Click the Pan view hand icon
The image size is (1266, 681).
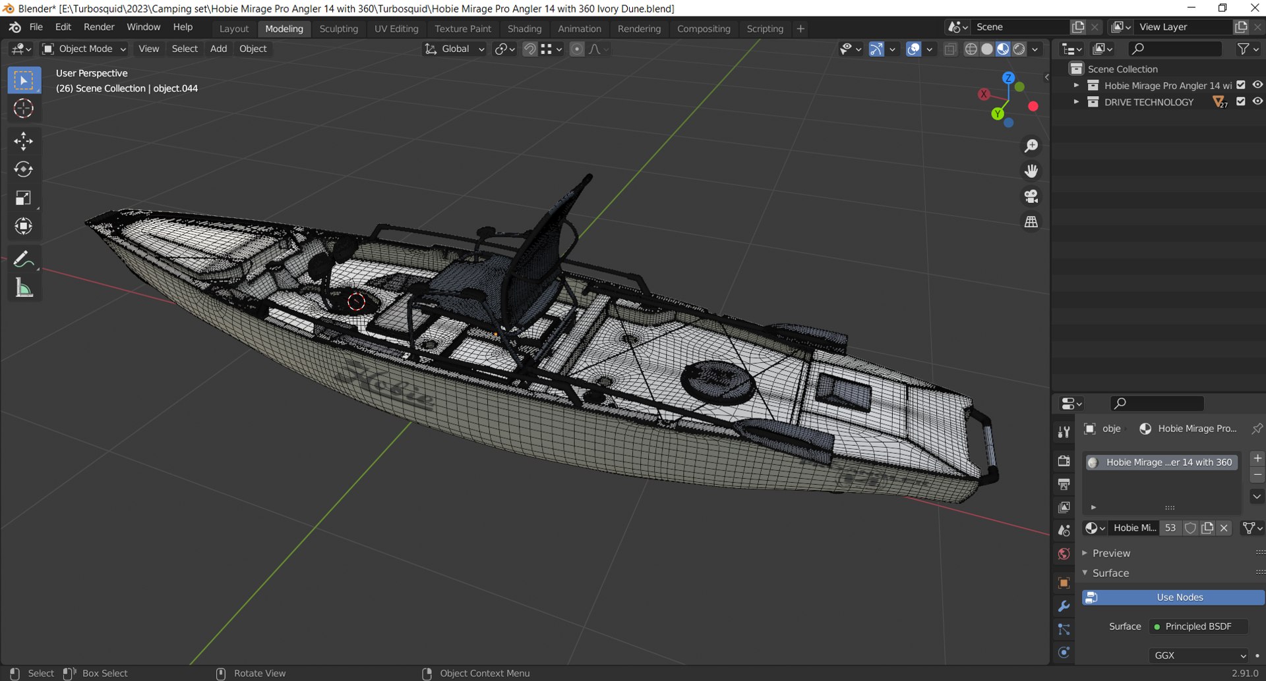[x=1031, y=171]
